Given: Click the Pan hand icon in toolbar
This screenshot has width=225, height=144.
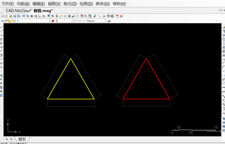Looking at the screenshot, I should click(57, 16).
